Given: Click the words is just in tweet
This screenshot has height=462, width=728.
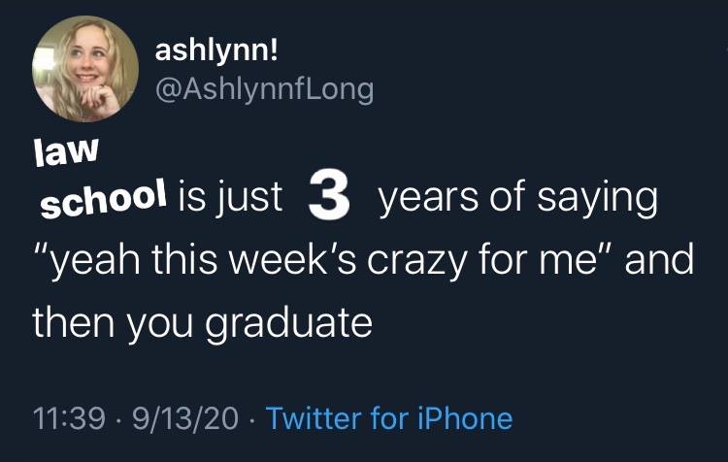Looking at the screenshot, I should click(231, 200).
